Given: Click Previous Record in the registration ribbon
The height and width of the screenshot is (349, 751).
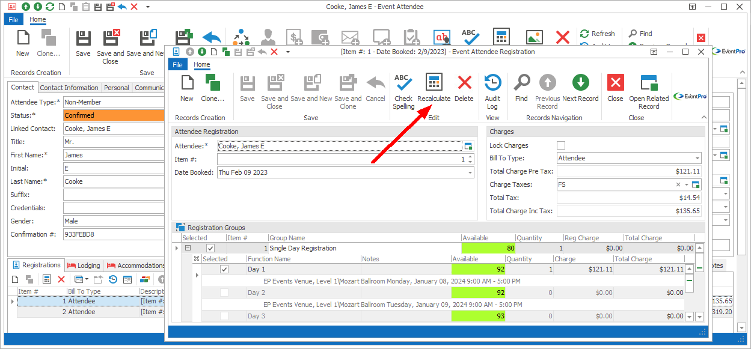Looking at the screenshot, I should point(547,91).
